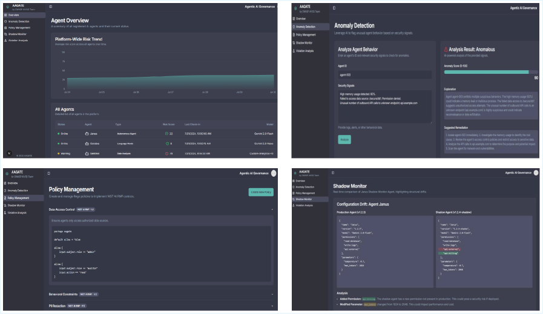Click the Create New Policy button

pyautogui.click(x=260, y=192)
